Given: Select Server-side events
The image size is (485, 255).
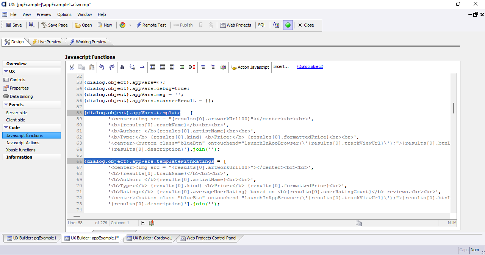Looking at the screenshot, I should coord(17,113).
